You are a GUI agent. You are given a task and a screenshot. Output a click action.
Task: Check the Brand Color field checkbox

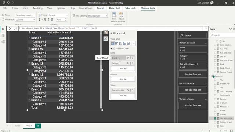(215, 84)
